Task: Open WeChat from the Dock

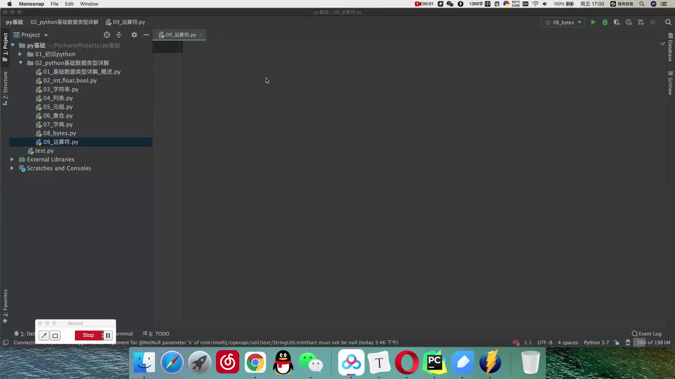Action: pos(311,362)
